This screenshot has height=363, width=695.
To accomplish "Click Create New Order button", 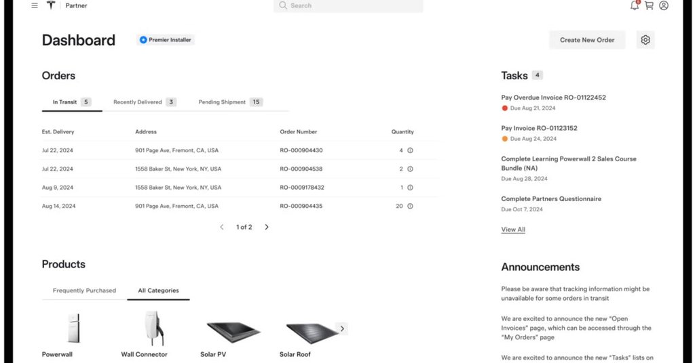I will [587, 40].
